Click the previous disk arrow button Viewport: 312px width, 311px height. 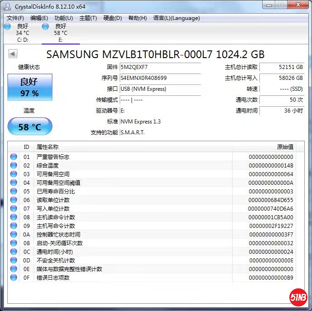(x=13, y=54)
